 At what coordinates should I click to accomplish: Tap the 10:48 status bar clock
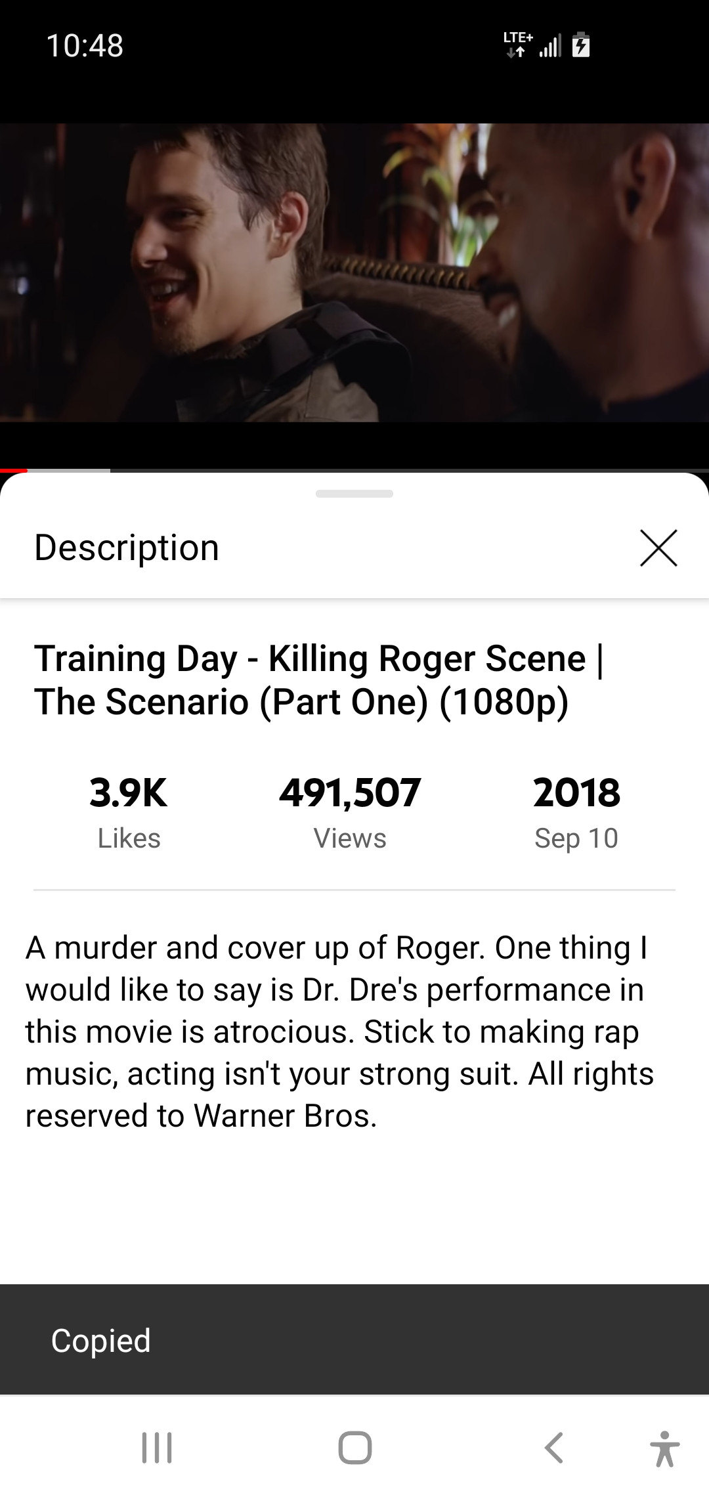[85, 45]
